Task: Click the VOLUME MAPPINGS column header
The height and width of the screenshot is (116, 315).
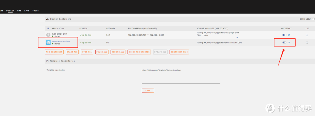Action: coord(213,28)
